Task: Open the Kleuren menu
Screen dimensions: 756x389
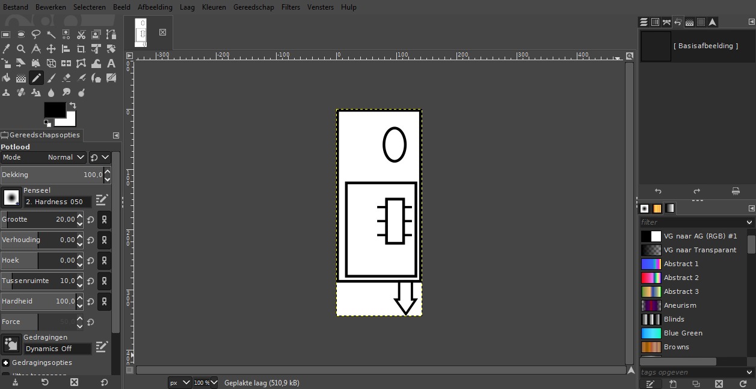Action: [x=214, y=7]
